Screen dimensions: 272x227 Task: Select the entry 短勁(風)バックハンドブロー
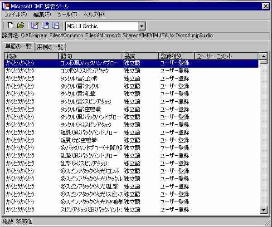[131, 133]
